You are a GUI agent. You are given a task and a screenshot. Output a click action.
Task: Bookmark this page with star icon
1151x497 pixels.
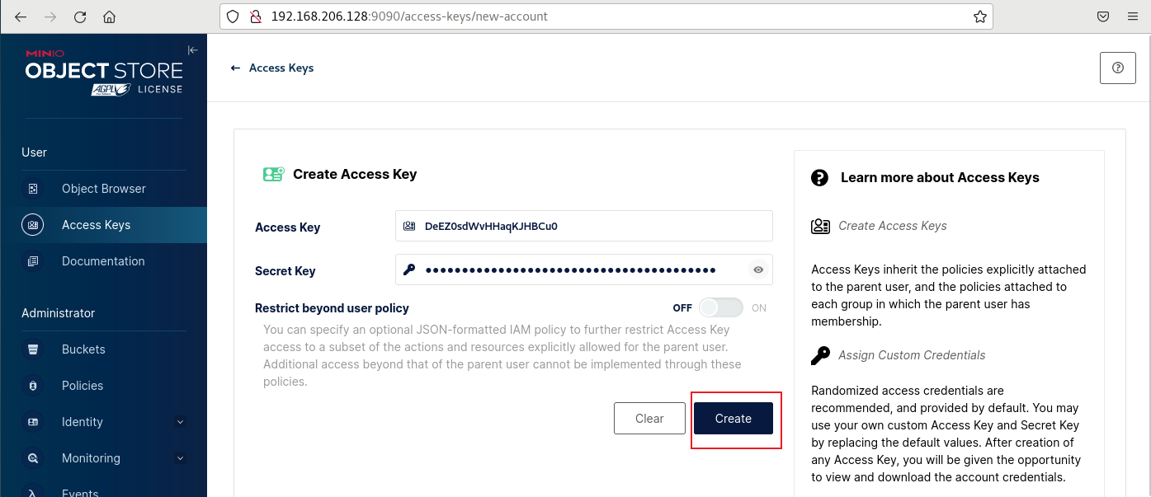point(979,16)
